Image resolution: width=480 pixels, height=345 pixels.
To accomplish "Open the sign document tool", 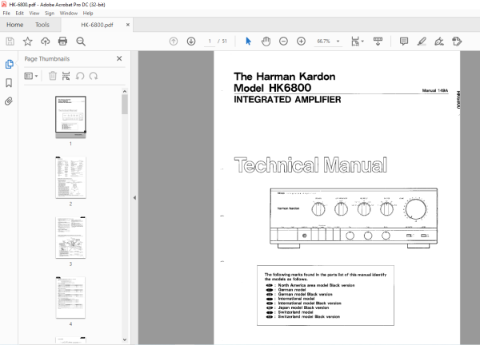I will [x=439, y=42].
